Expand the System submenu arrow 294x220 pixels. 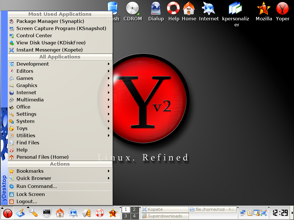click(x=109, y=121)
